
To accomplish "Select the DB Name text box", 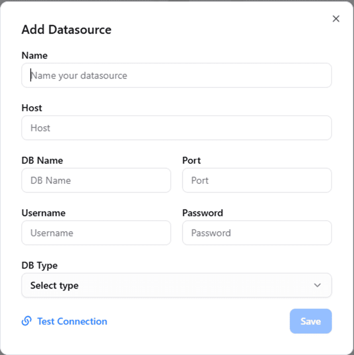I will point(96,180).
